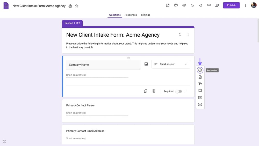Open the customize theme palette
259x146 pixels.
[176, 5]
